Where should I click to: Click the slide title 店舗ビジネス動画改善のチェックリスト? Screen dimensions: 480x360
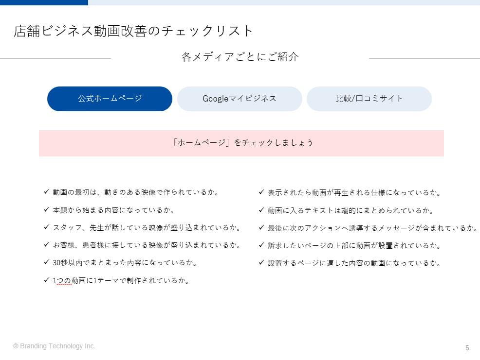click(x=133, y=31)
